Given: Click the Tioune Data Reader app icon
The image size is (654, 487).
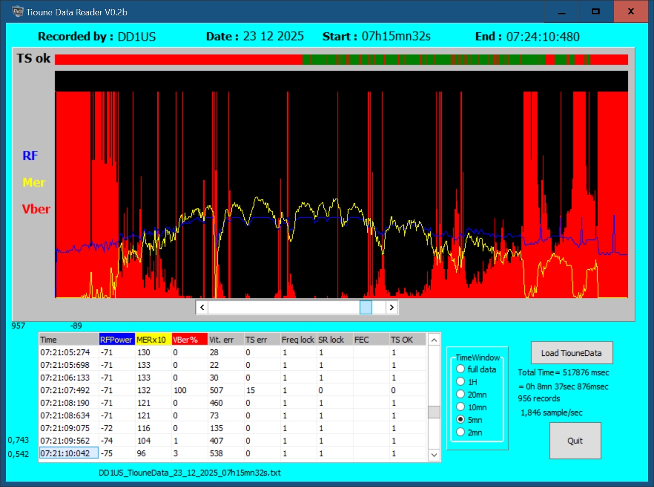Looking at the screenshot, I should [x=18, y=12].
